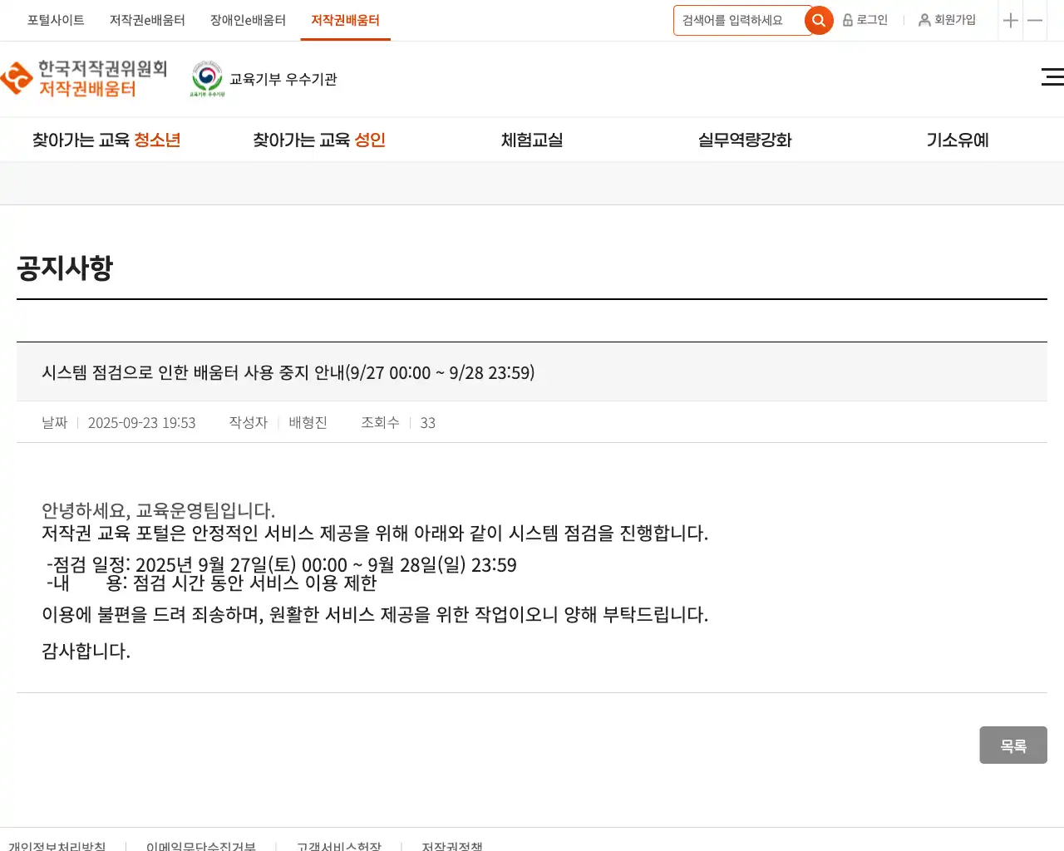1064x851 pixels.
Task: Expand the 찾아가는 교육 청소년 menu
Action: click(106, 140)
